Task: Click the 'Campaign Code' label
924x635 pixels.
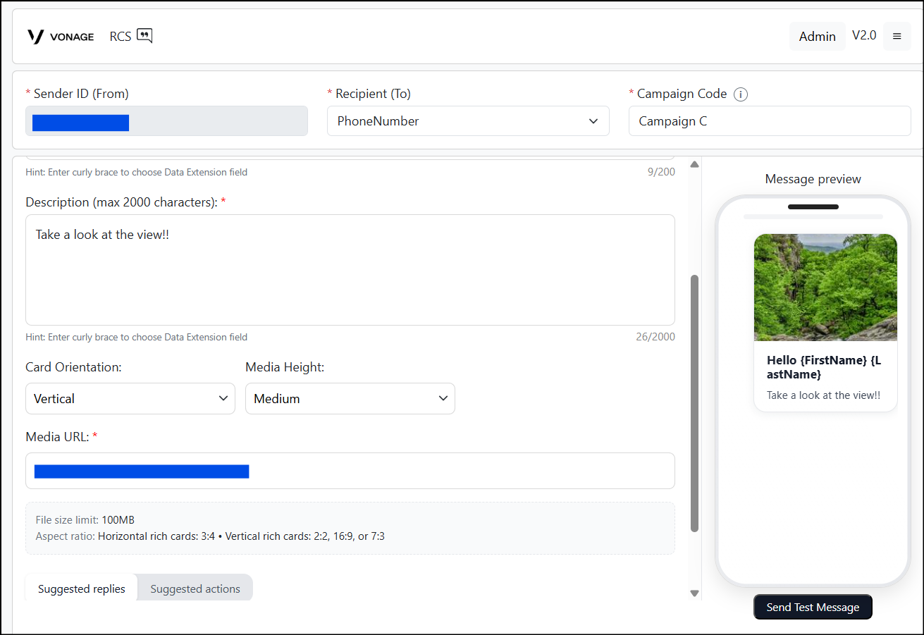Action: pos(682,94)
